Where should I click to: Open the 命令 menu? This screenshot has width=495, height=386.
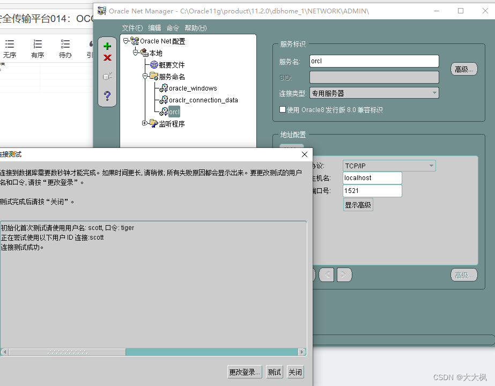[173, 28]
